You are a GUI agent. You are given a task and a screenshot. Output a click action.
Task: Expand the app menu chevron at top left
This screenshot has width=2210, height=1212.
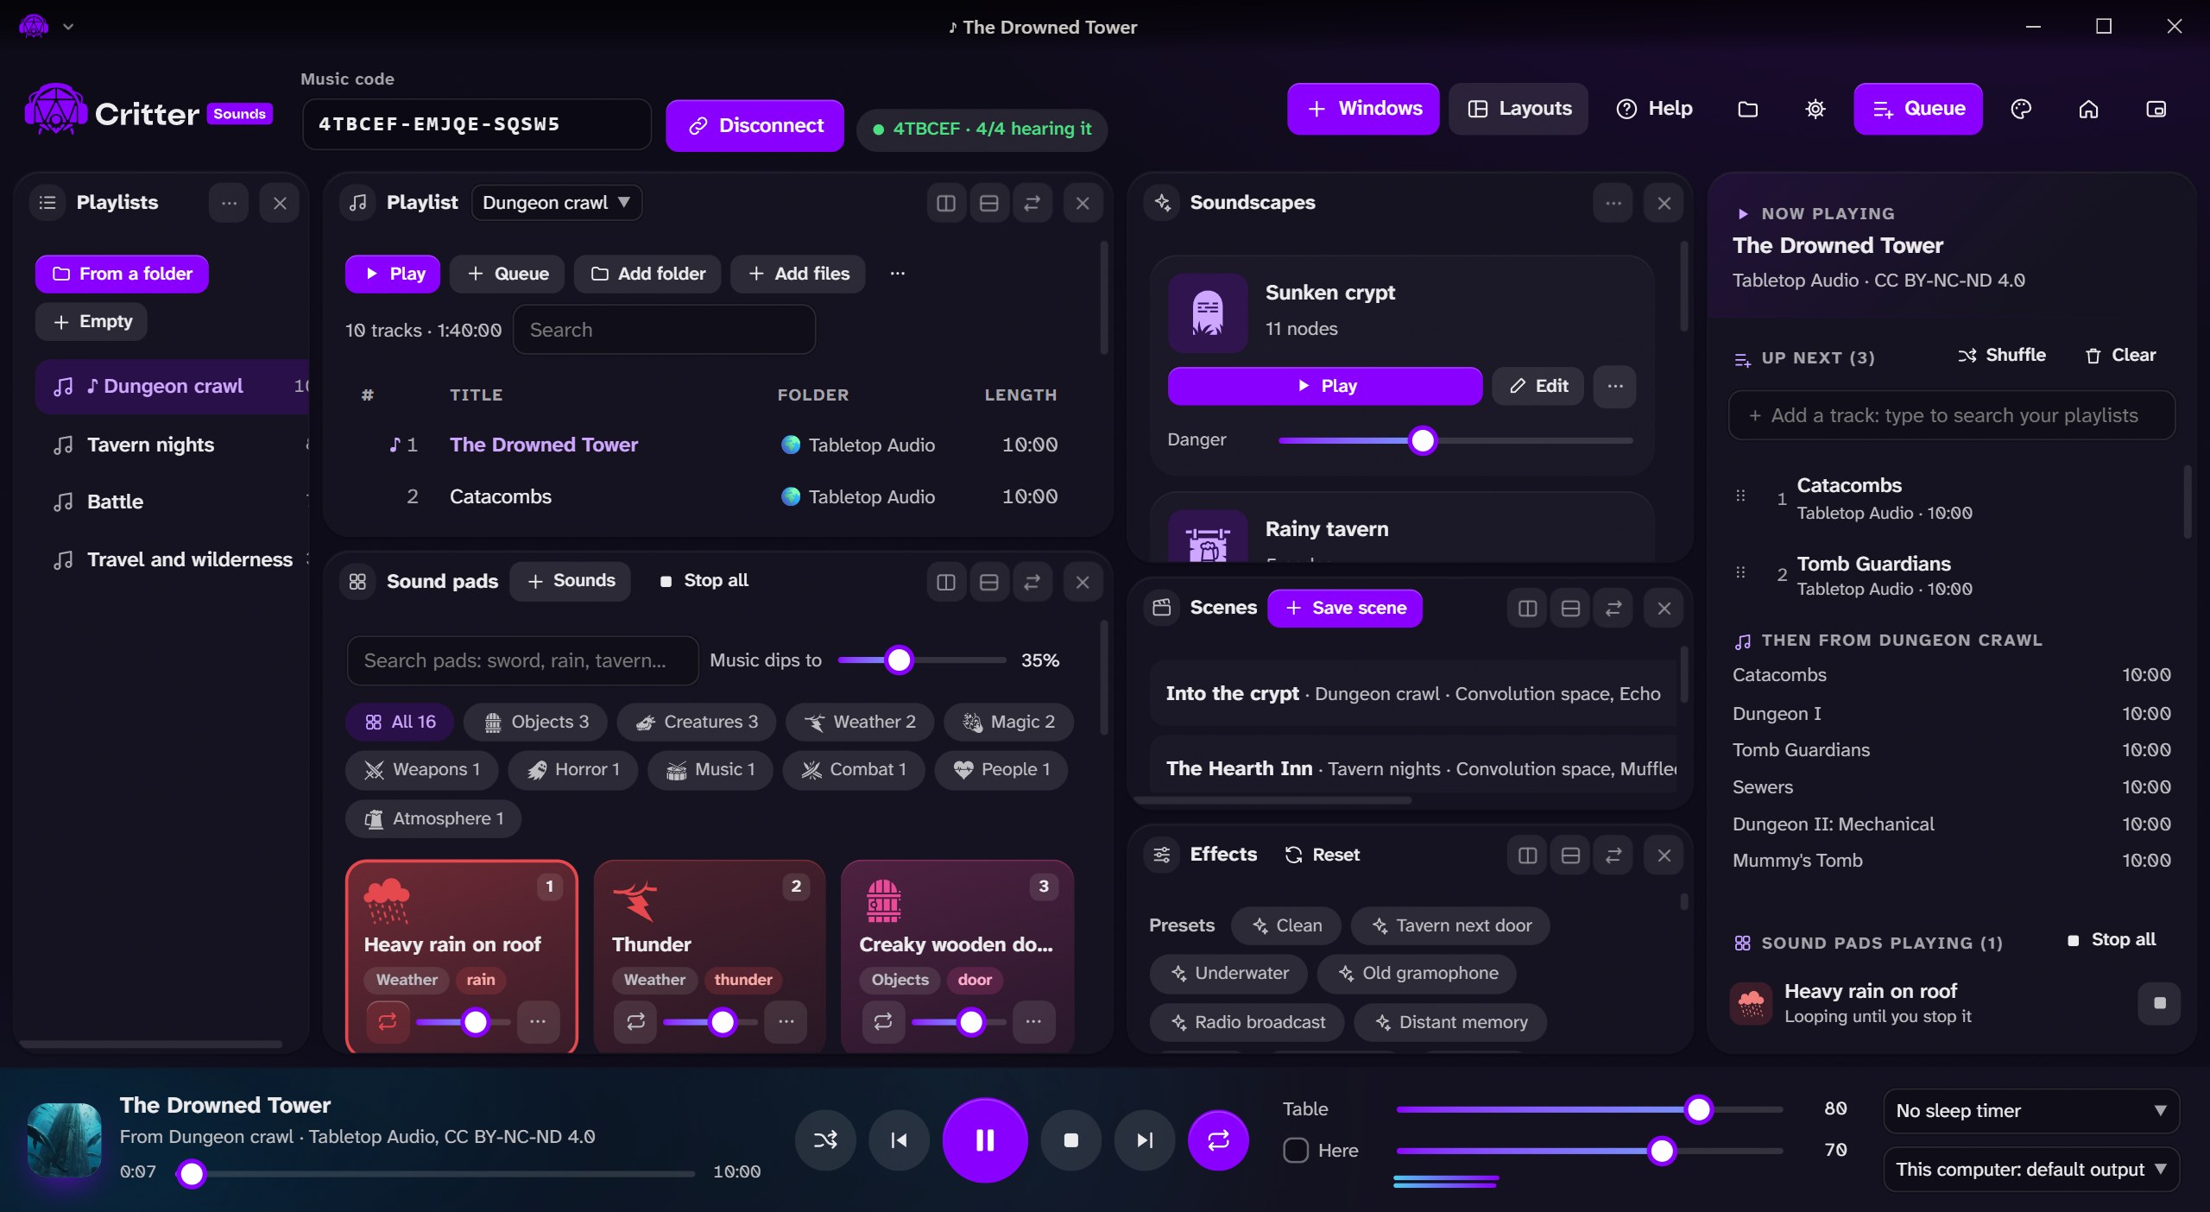(x=68, y=27)
